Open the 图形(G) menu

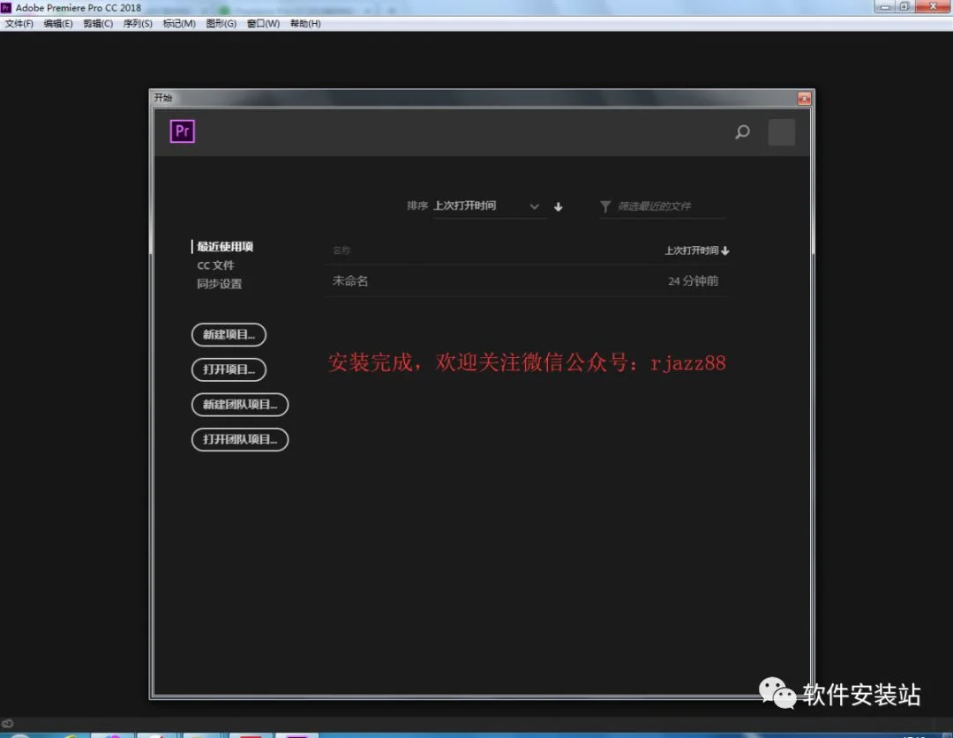[221, 24]
